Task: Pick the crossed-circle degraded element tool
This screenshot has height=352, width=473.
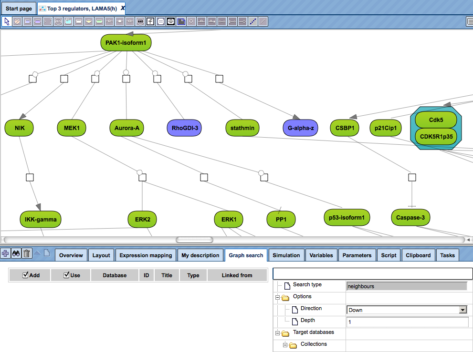Action: pyautogui.click(x=17, y=22)
